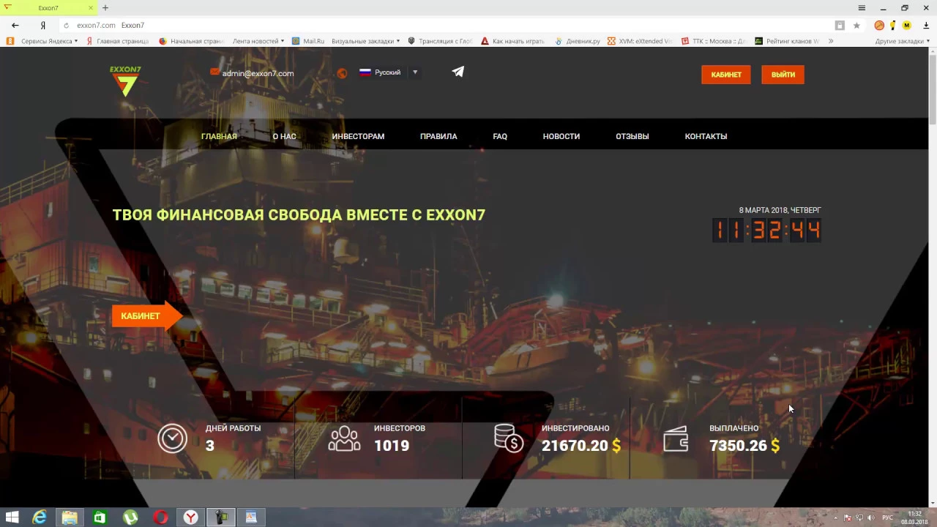Open the uTorrent taskbar icon
The image size is (937, 527).
click(x=130, y=517)
